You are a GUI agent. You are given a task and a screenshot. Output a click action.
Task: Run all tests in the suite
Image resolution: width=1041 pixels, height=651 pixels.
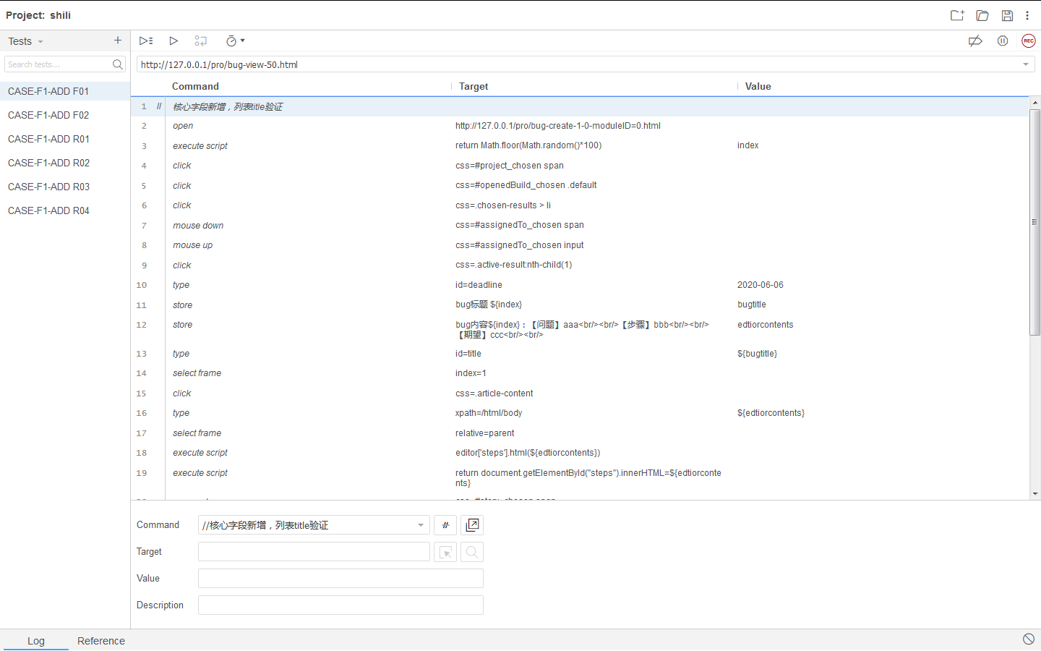pyautogui.click(x=146, y=41)
